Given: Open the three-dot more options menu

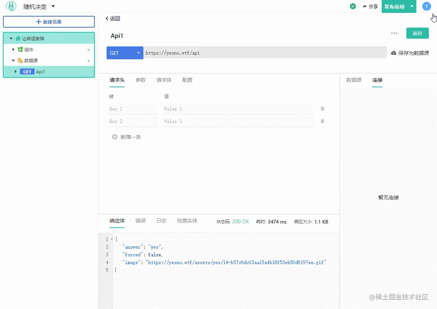Looking at the screenshot, I should click(x=394, y=33).
